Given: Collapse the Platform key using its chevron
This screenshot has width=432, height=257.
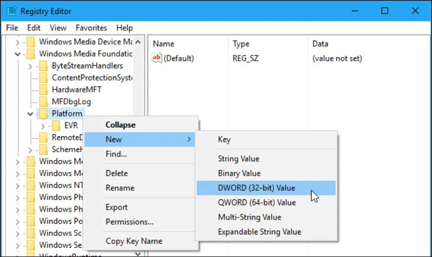Looking at the screenshot, I should click(x=30, y=114).
